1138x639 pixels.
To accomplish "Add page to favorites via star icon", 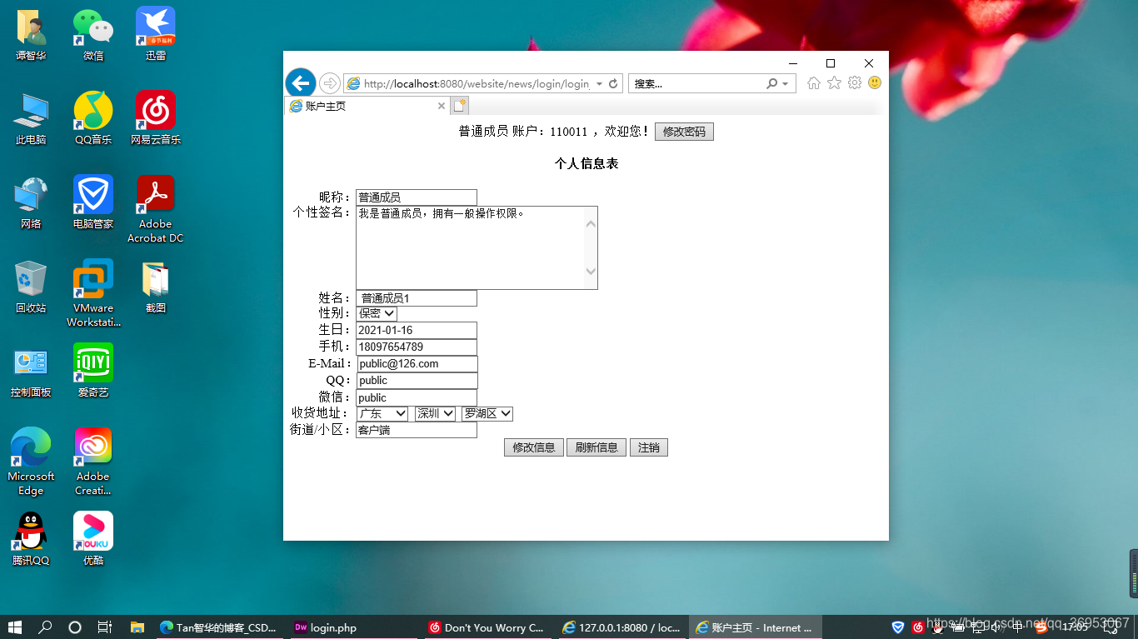I will point(833,83).
